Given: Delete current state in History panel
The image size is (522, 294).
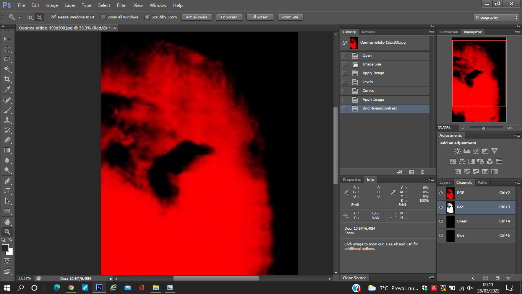Looking at the screenshot, I should click(x=422, y=172).
